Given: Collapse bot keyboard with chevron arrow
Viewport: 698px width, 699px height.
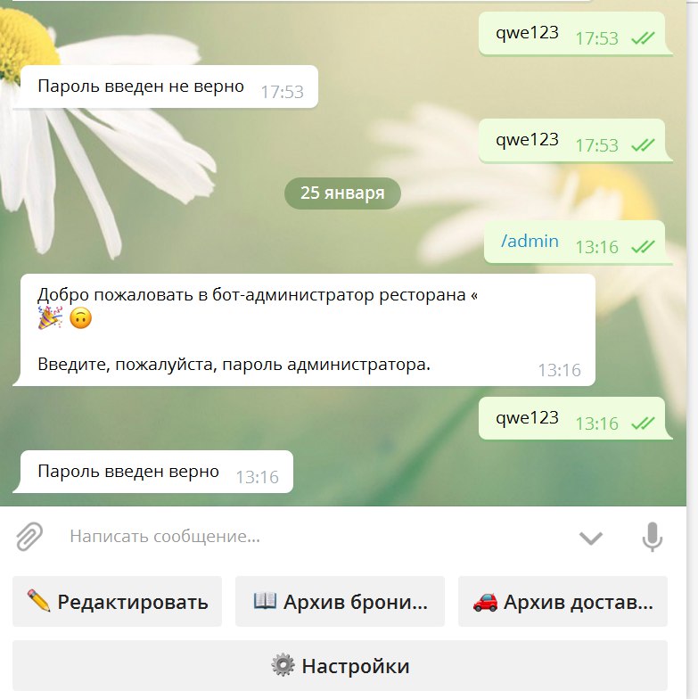Looking at the screenshot, I should click(590, 539).
